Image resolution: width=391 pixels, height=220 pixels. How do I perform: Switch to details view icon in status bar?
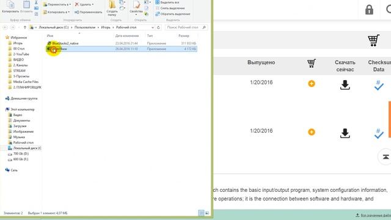(201, 213)
